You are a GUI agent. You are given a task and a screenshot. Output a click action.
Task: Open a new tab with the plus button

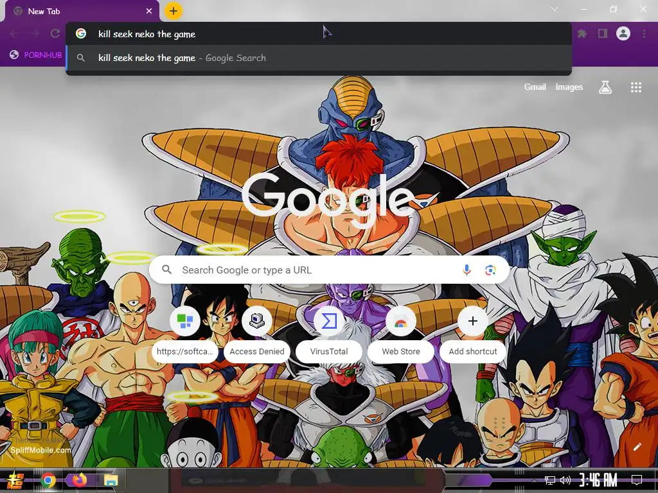tap(173, 11)
